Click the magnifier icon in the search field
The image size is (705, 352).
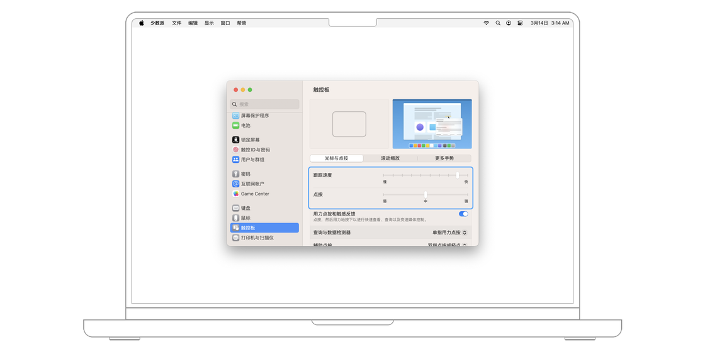coord(235,104)
